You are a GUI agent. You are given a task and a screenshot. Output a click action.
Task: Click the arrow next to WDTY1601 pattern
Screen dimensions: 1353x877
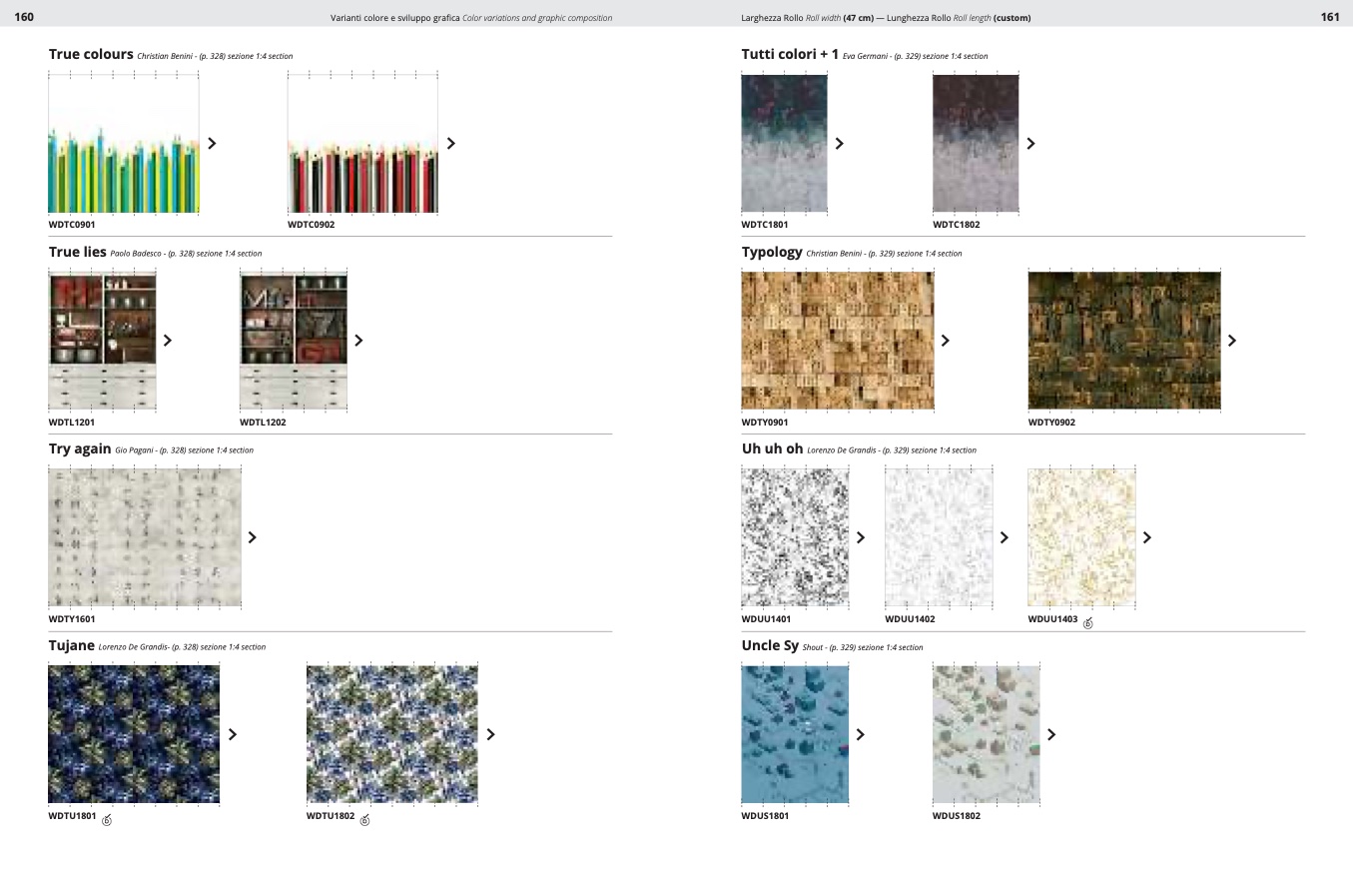click(252, 537)
